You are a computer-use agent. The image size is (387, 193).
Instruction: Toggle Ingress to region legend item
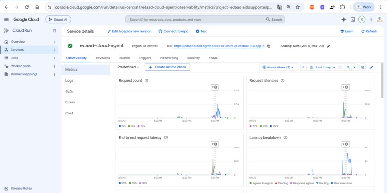tap(261, 183)
